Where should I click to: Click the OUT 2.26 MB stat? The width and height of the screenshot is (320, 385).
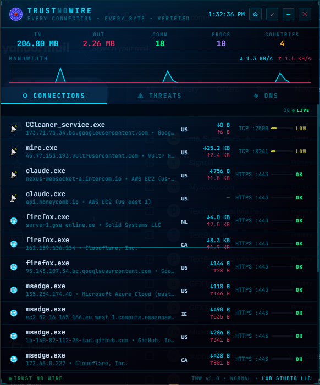tap(99, 40)
